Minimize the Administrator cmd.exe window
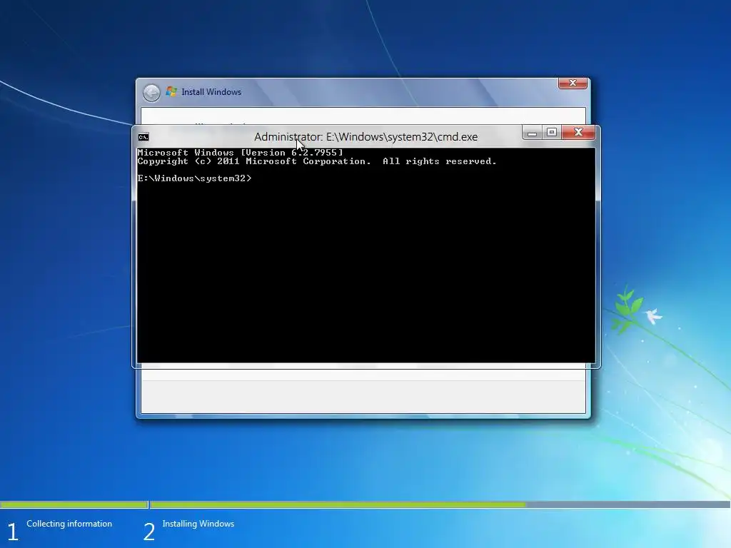The height and width of the screenshot is (548, 731). [532, 133]
